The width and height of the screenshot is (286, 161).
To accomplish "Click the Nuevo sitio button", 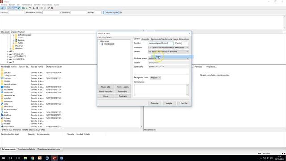I will click(106, 87).
